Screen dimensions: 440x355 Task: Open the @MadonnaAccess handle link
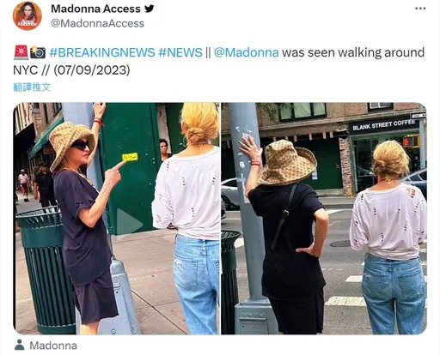(x=97, y=23)
